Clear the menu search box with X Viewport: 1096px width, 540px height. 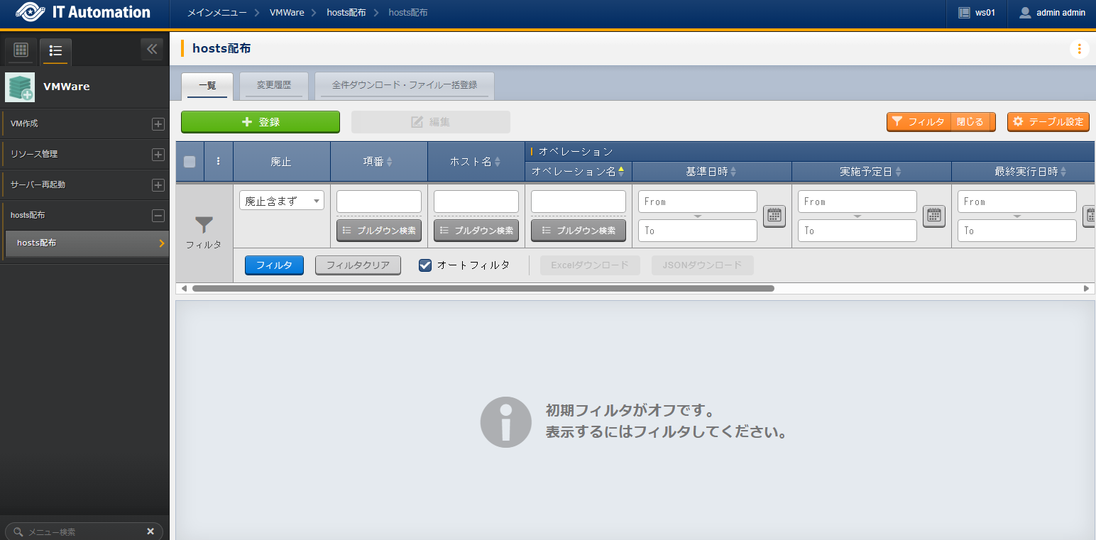tap(150, 531)
